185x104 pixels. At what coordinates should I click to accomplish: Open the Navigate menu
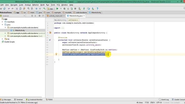click(x=14, y=5)
